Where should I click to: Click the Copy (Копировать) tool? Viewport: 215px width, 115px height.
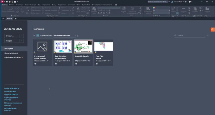tap(36, 11)
